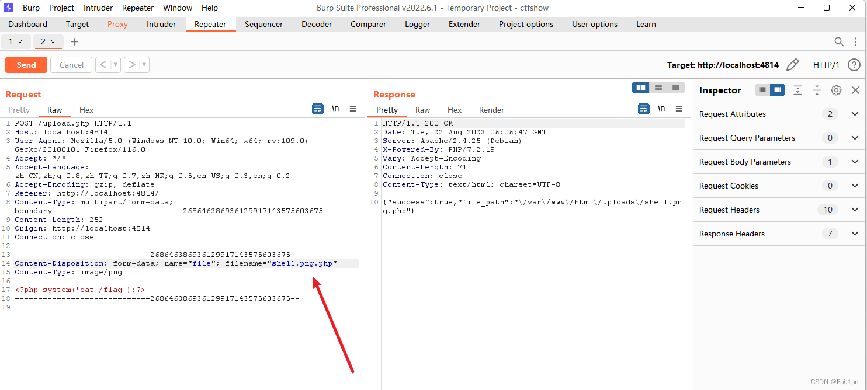
Task: Open the forward history dropdown arrow
Action: click(144, 65)
